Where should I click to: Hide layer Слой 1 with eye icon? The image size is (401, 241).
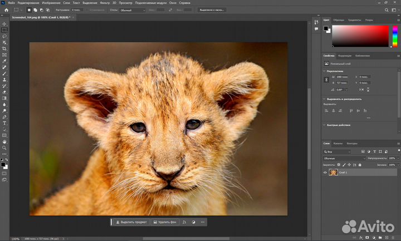[325, 173]
